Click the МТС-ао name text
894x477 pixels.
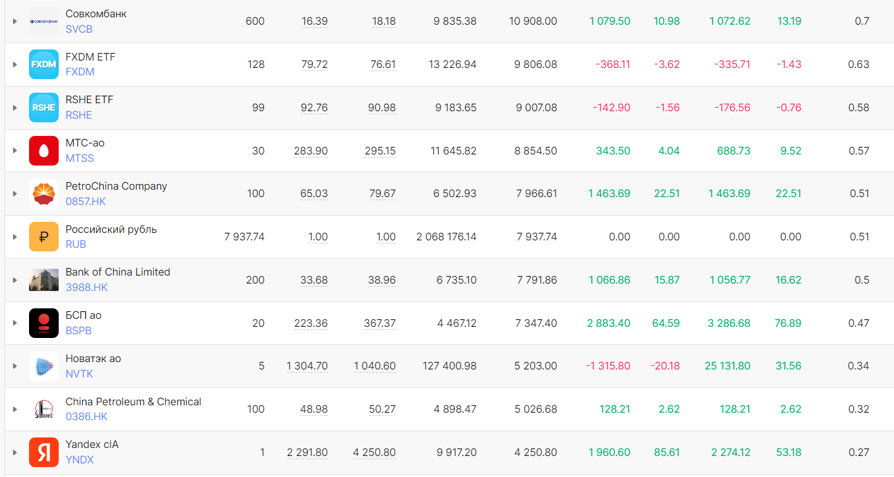(85, 143)
